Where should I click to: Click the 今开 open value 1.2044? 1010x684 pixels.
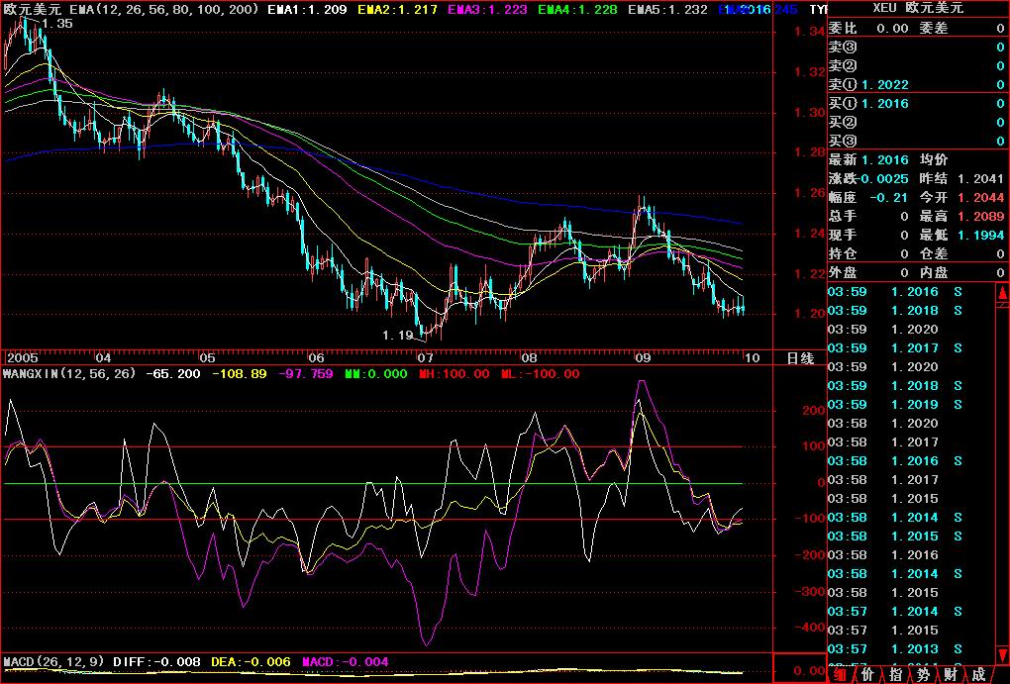click(x=980, y=198)
